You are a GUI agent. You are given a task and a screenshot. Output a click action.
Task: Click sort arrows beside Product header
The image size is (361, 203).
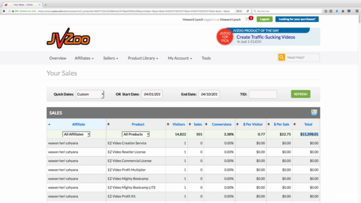click(108, 124)
